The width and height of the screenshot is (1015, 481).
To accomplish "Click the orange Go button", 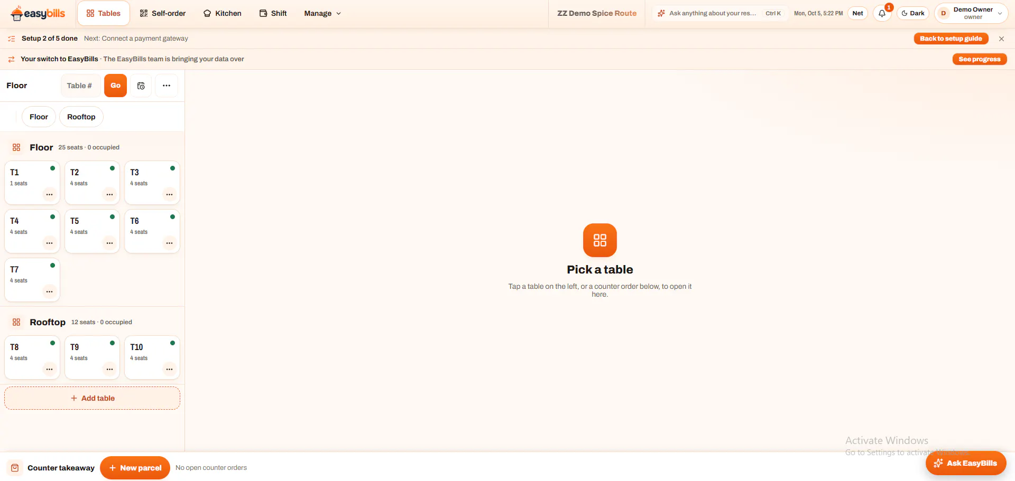I will click(115, 86).
